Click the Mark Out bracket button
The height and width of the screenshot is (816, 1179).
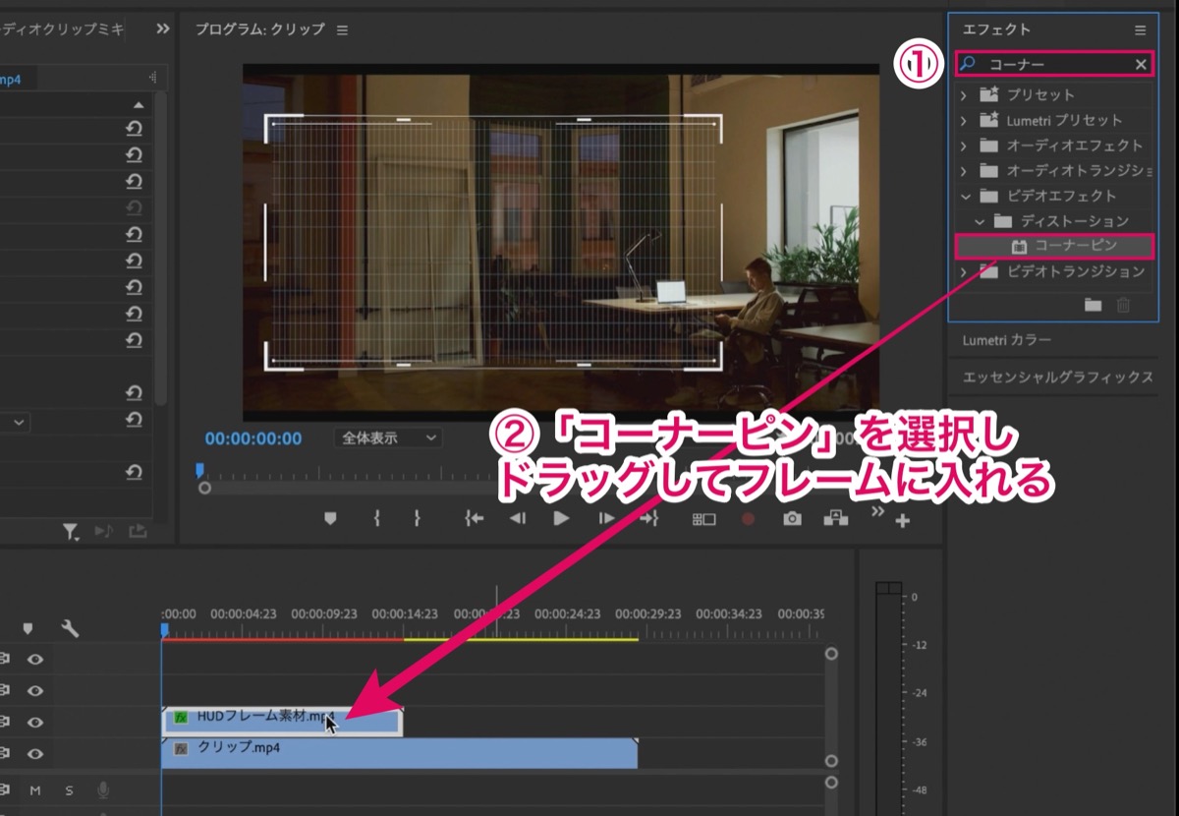pos(418,518)
